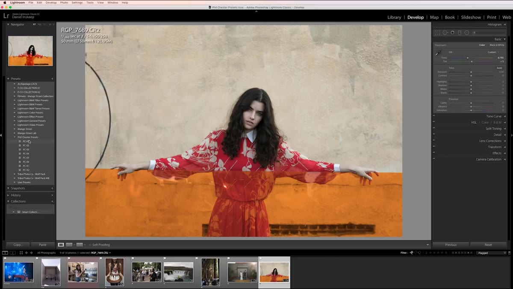Toggle the Tone Curve panel on/off switch

tap(434, 116)
